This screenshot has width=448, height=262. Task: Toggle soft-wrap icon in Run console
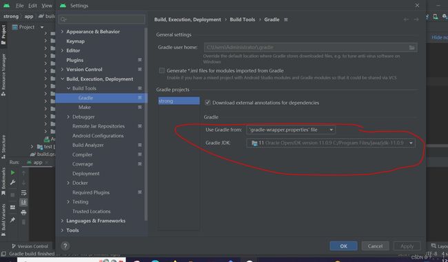coord(23,193)
